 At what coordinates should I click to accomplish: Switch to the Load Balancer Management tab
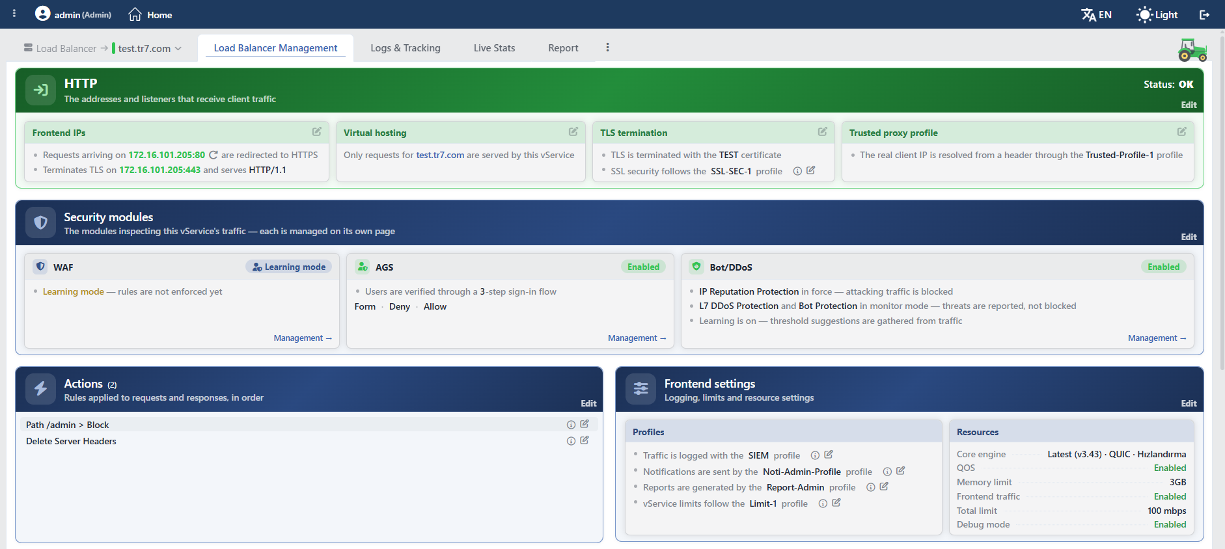(x=275, y=48)
